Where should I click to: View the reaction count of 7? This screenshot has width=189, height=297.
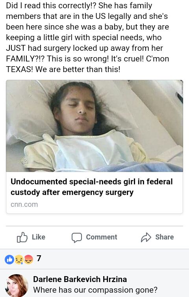tap(39, 258)
